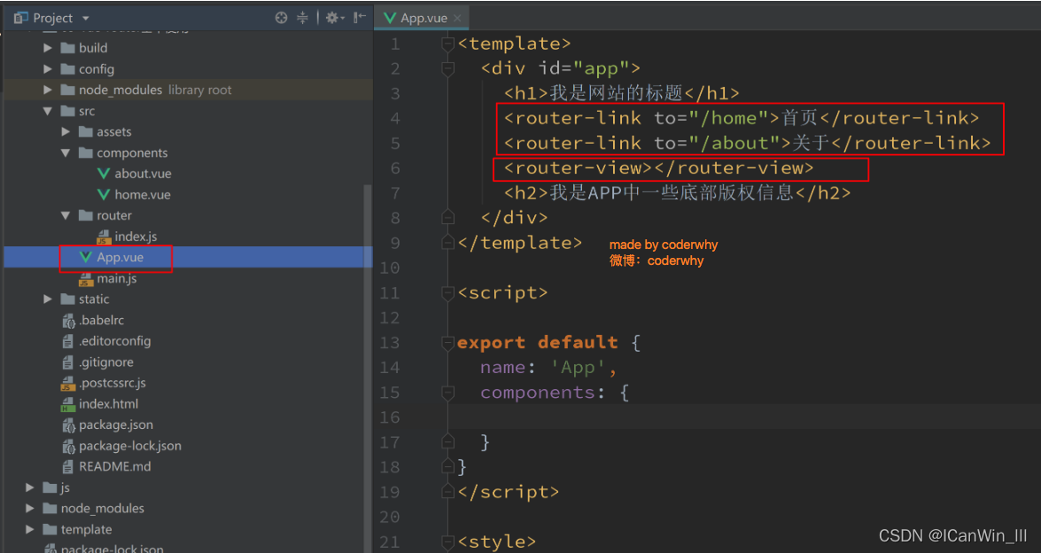1041x553 pixels.
Task: Fold export default block at line 13
Action: pyautogui.click(x=448, y=343)
